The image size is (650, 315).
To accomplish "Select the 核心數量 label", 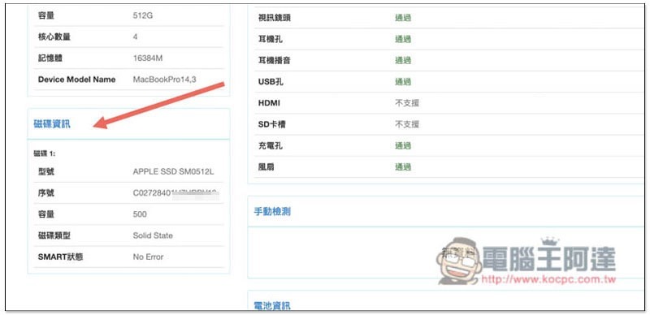I will 54,37.
